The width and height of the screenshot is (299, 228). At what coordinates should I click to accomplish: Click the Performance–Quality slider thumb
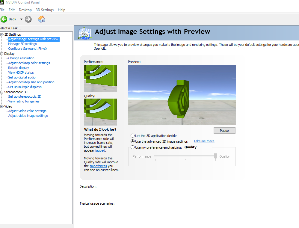point(215,156)
